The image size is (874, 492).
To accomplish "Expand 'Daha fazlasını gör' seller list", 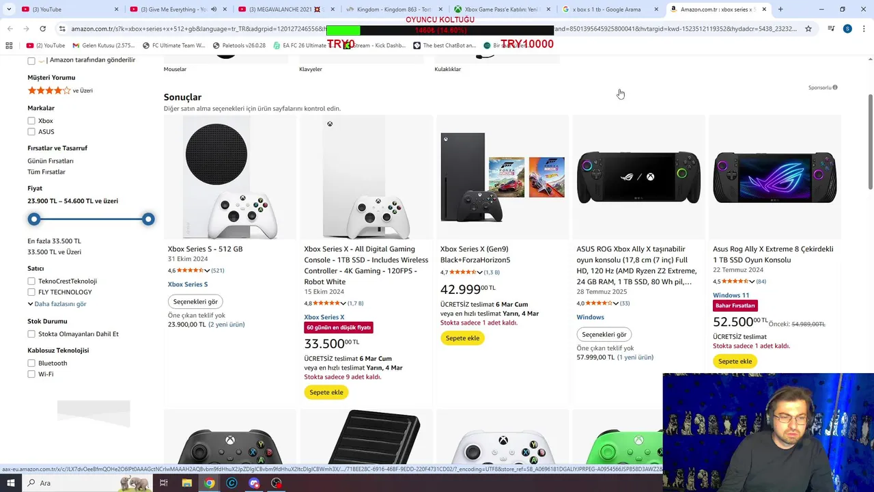I will 57,304.
